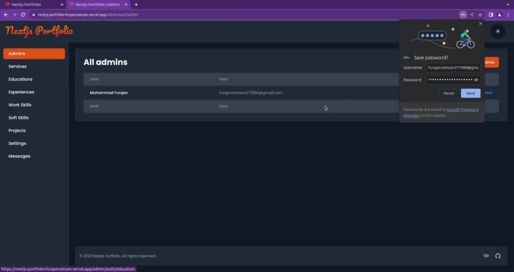Click the furqanramzan271996@gmail.com email cell

(x=251, y=93)
